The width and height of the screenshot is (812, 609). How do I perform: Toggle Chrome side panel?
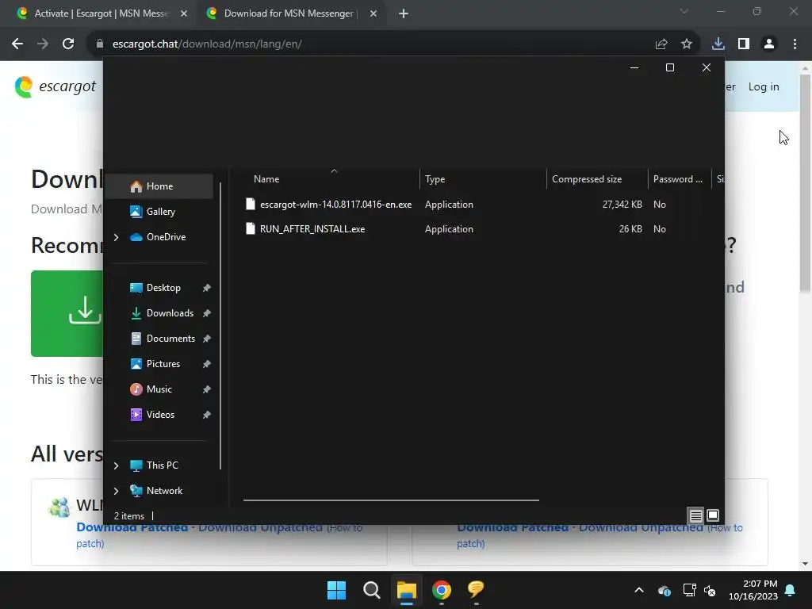pyautogui.click(x=744, y=44)
